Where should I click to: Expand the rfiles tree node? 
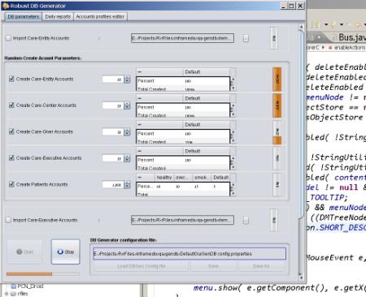click(x=7, y=294)
